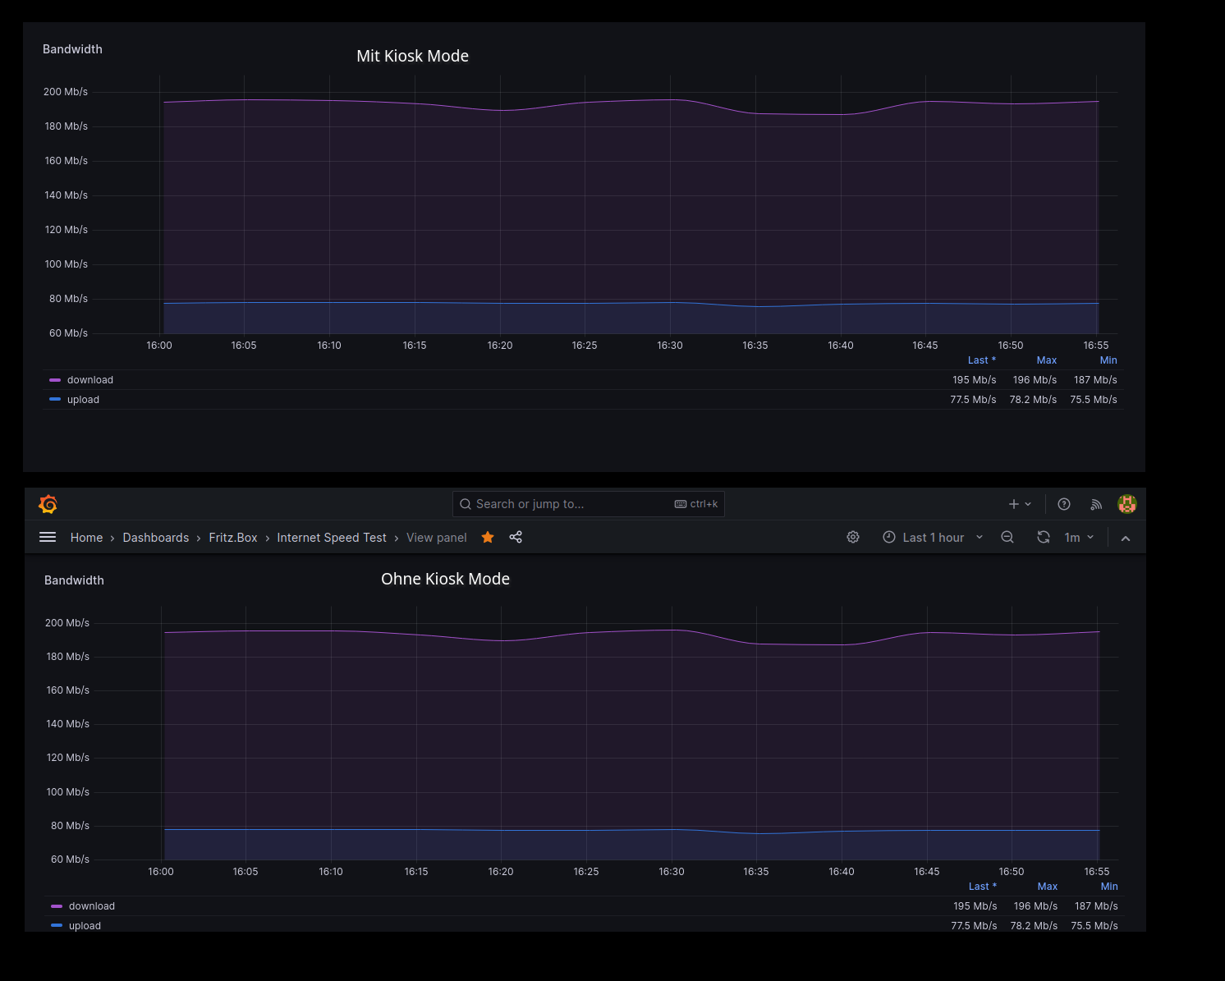
Task: Toggle download series in lower panel legend
Action: click(91, 906)
